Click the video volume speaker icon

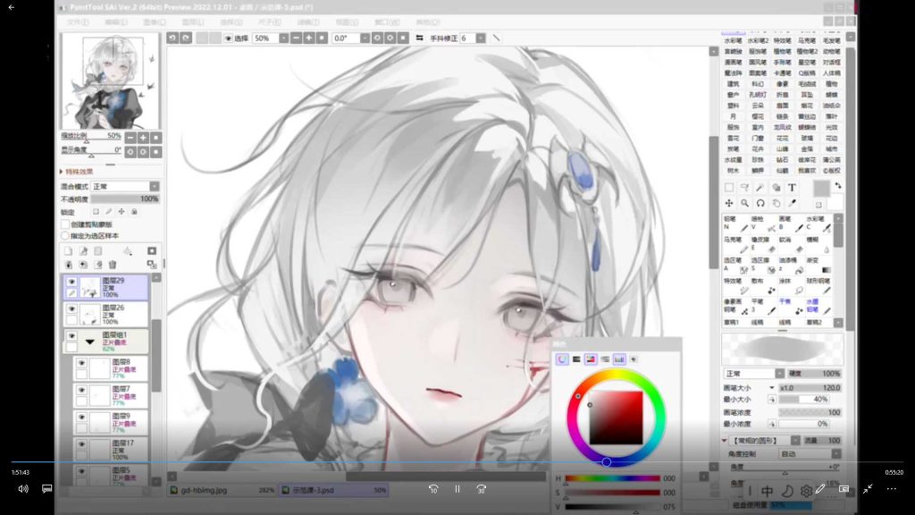tap(22, 489)
